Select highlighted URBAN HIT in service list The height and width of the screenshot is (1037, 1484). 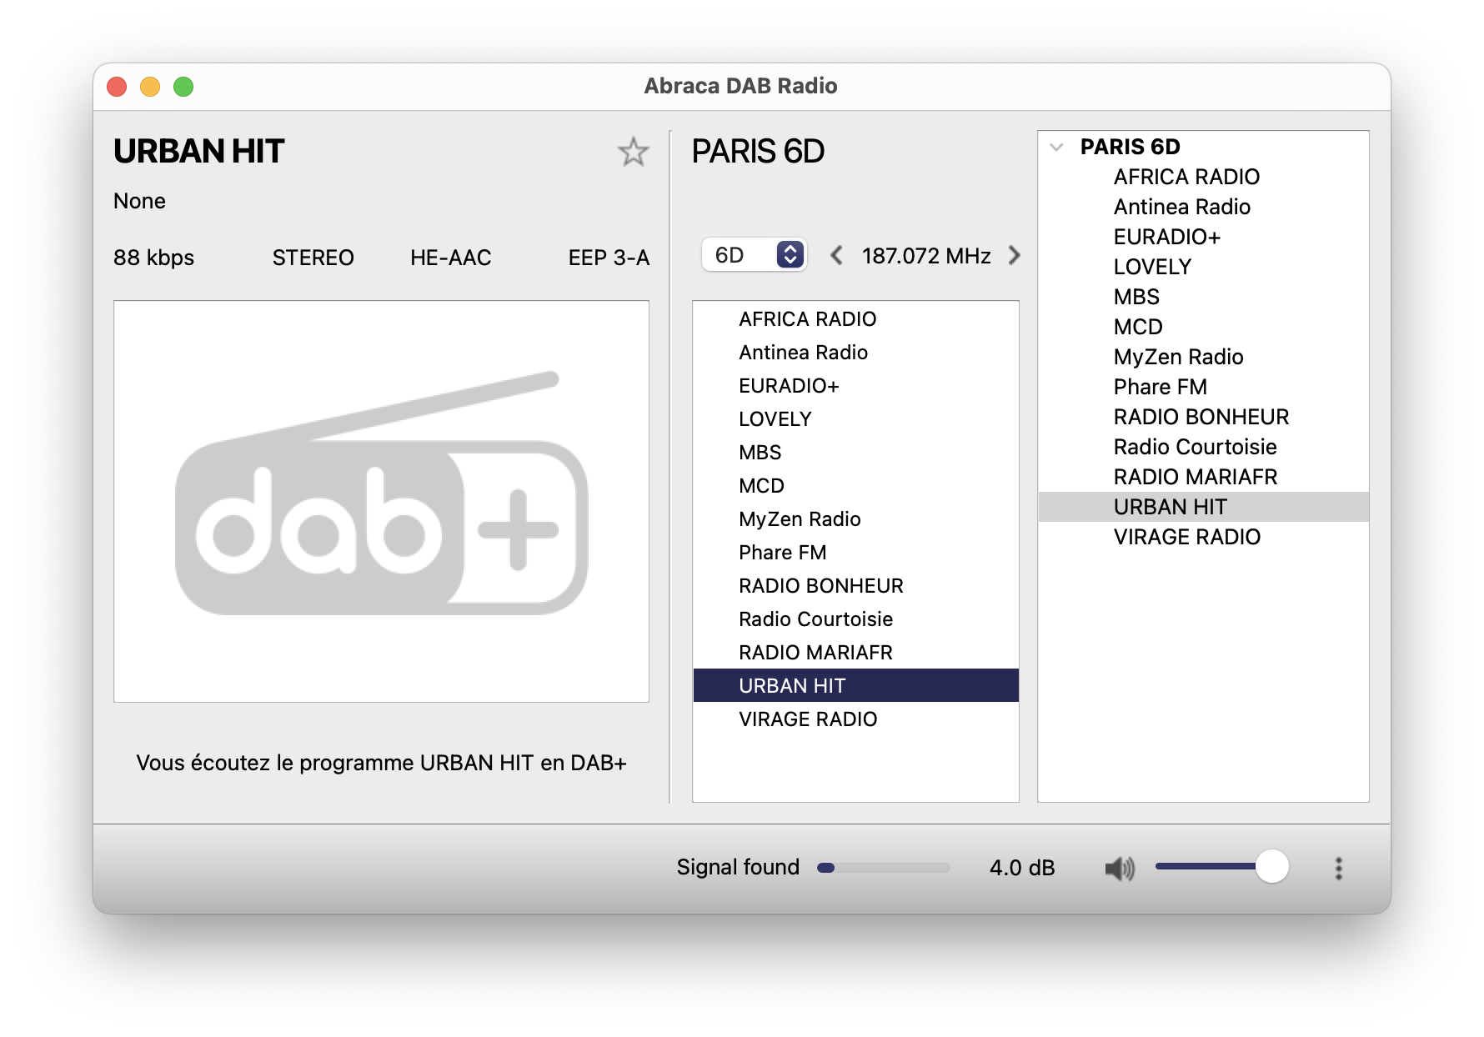855,686
